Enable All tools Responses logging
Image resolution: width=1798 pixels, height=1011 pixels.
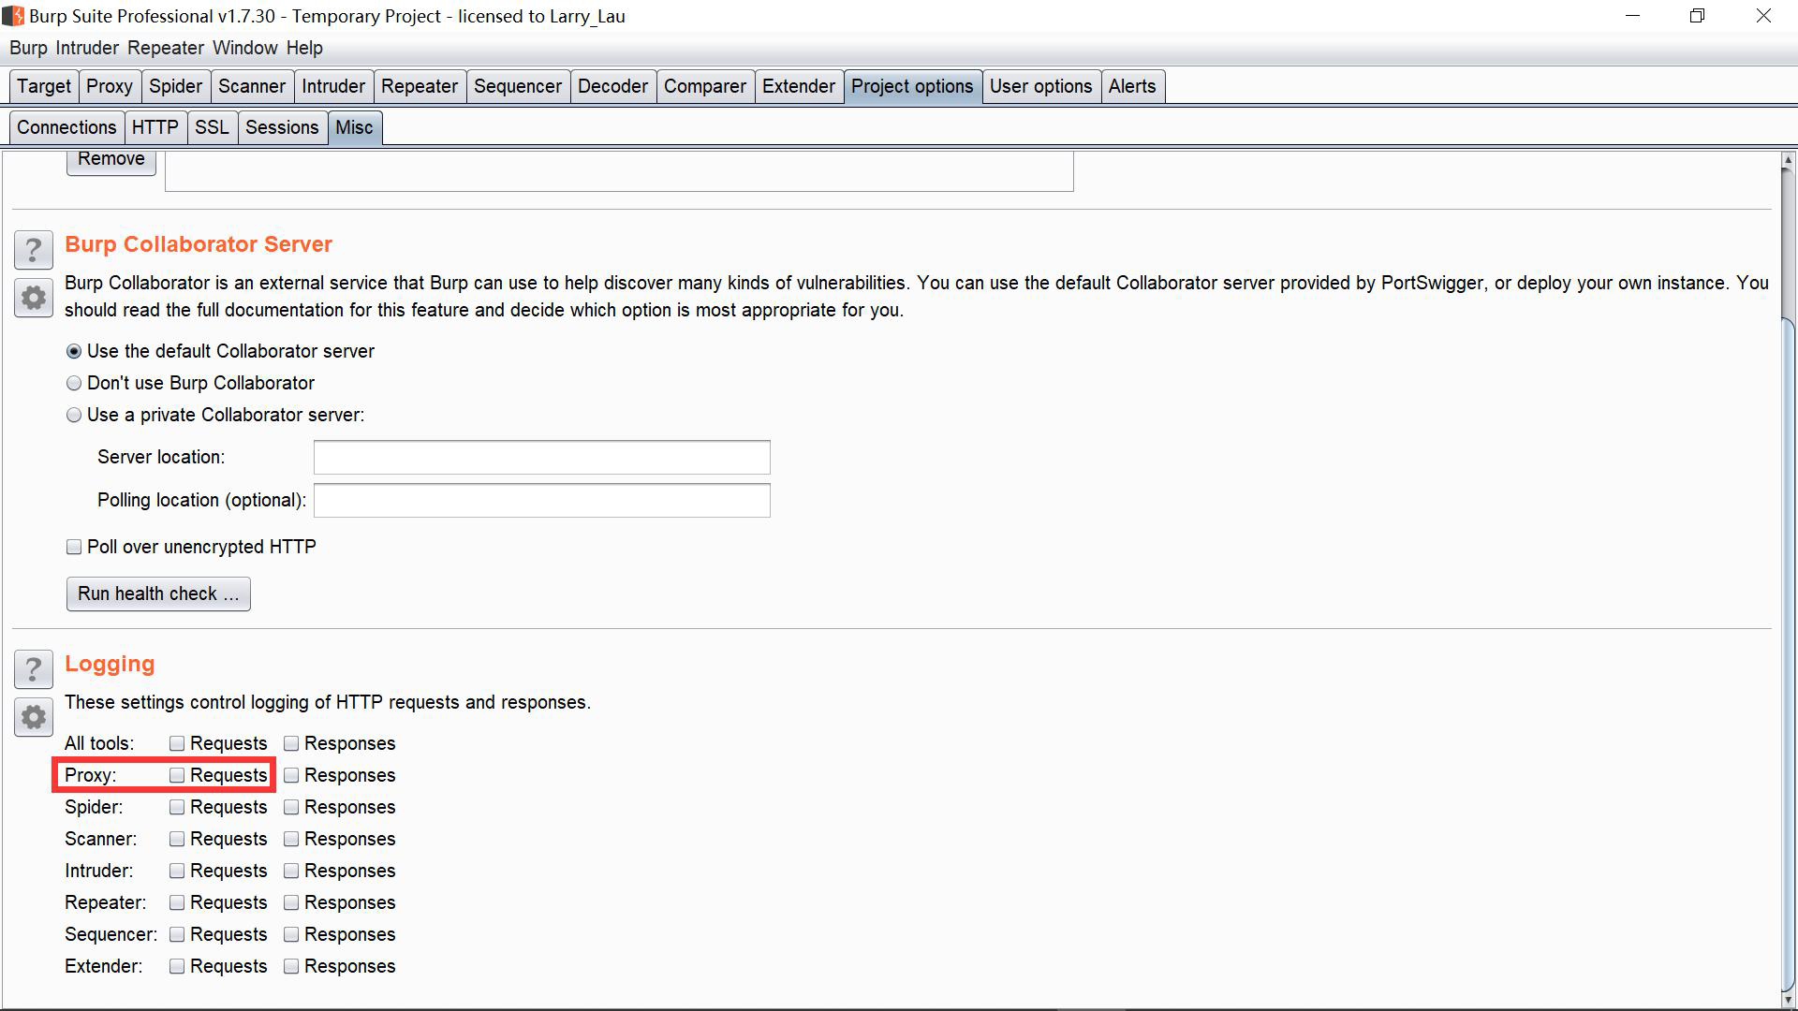coord(291,743)
